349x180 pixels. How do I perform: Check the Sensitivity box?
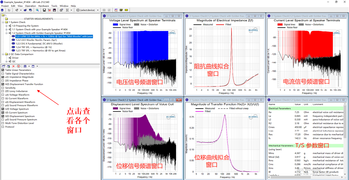tap(3, 88)
